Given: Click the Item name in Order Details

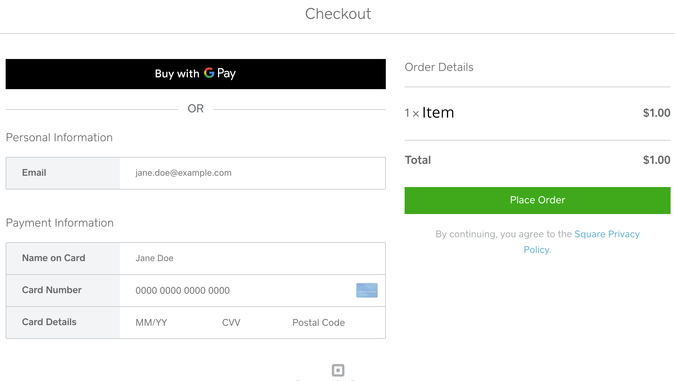Looking at the screenshot, I should [438, 112].
